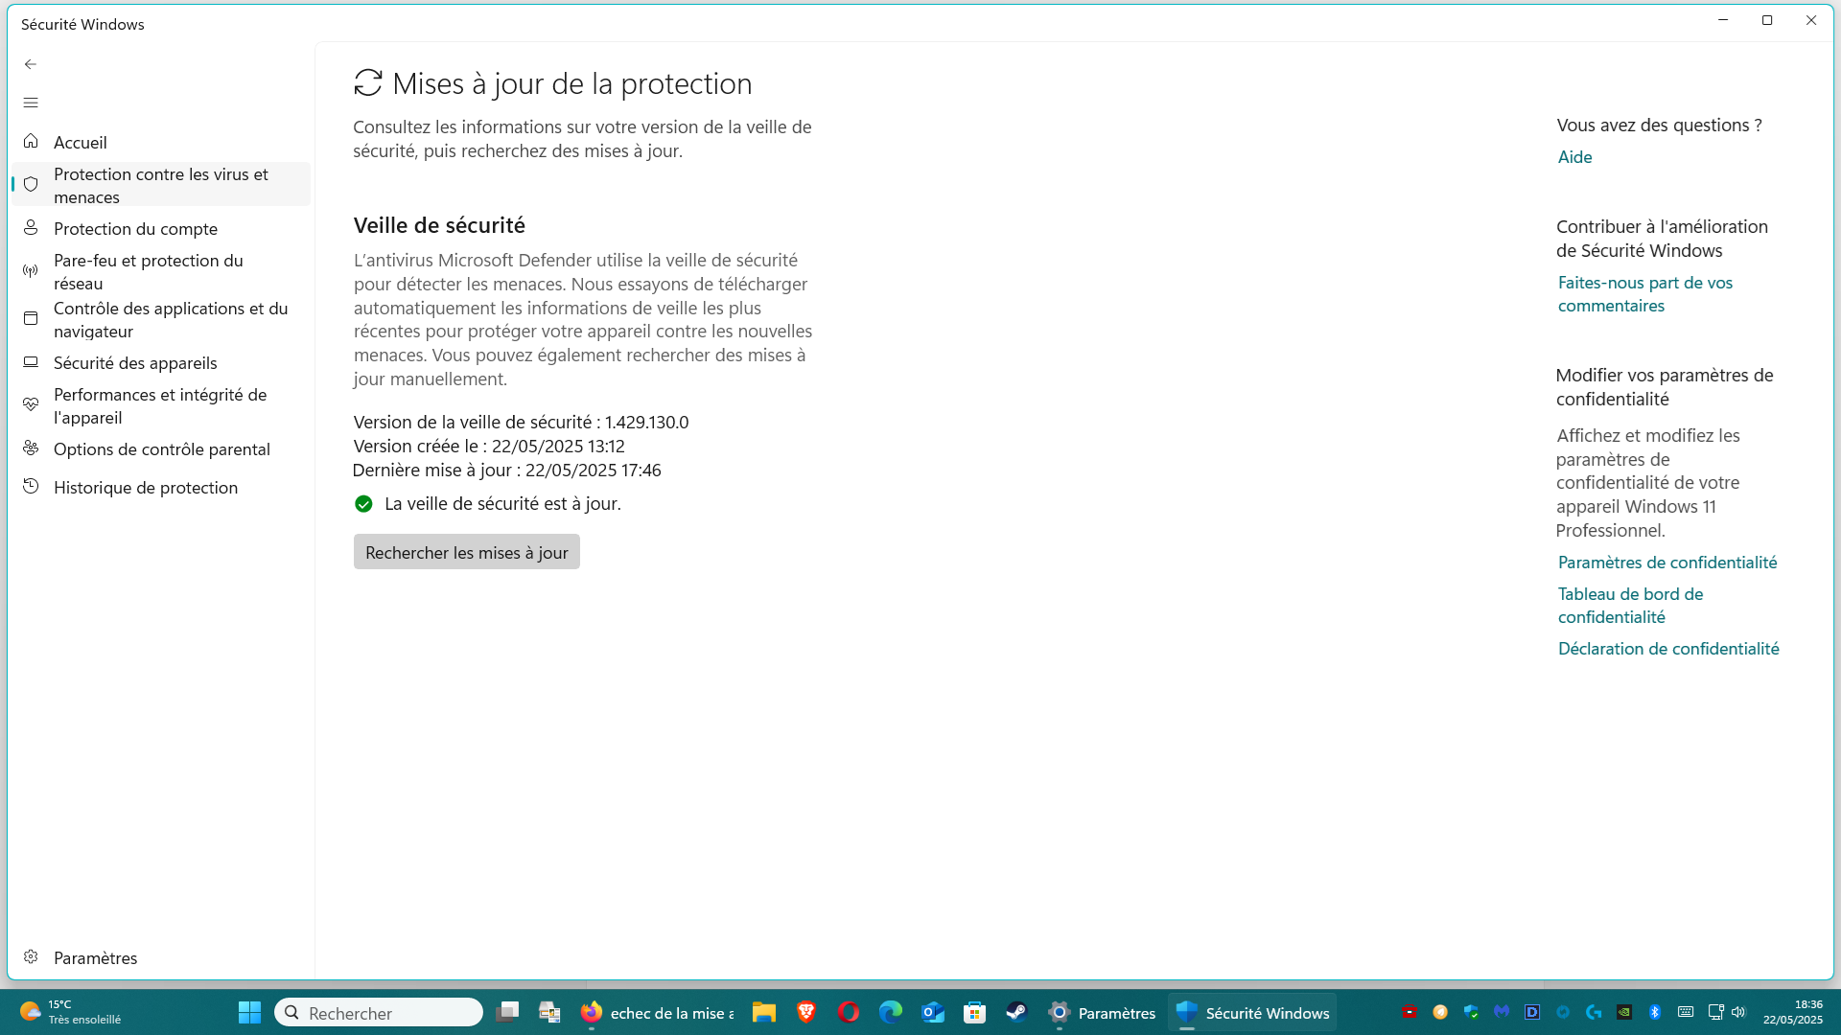1841x1035 pixels.
Task: Click the red toolbox tray icon
Action: [1410, 1012]
